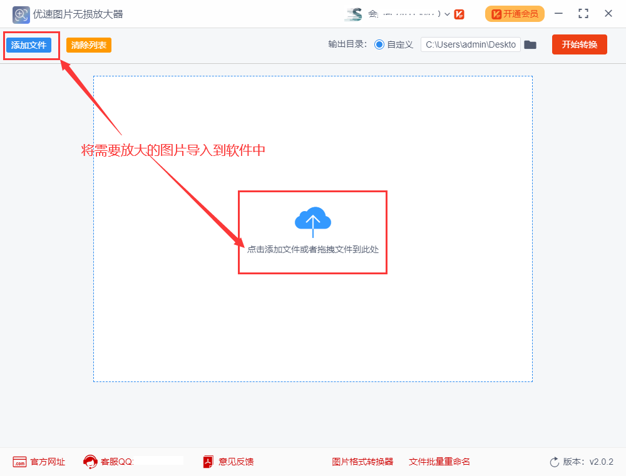Open the 文件批量重命名 tool link
This screenshot has width=626, height=476.
coord(439,462)
